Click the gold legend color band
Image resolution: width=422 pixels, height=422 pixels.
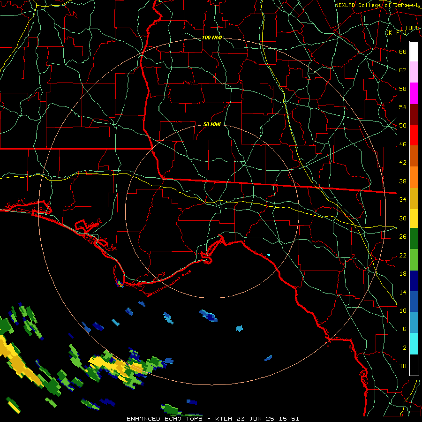coord(414,198)
